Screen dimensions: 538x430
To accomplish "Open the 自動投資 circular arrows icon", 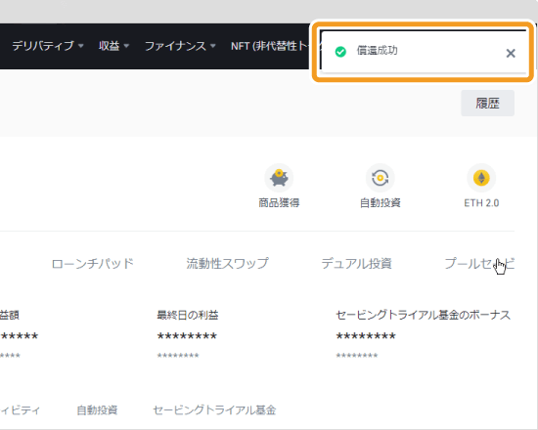I will [381, 178].
